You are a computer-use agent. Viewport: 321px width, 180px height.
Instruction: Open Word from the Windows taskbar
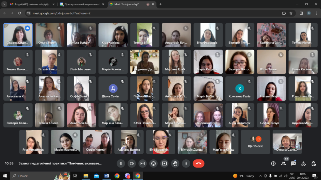coord(106,176)
